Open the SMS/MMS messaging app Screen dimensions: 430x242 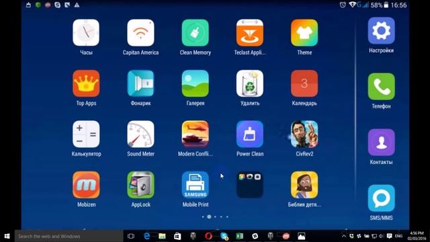click(381, 198)
